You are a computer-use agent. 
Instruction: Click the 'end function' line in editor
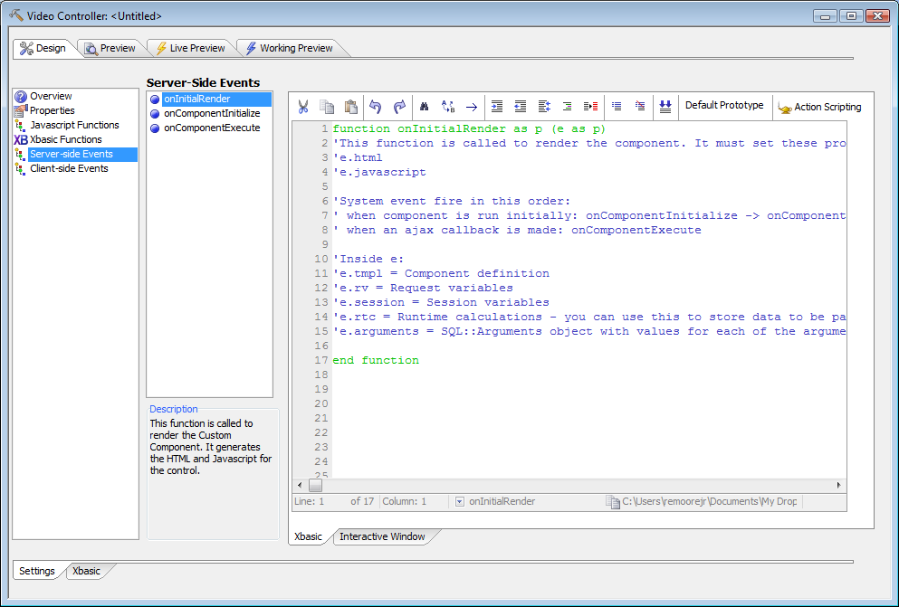tap(376, 360)
